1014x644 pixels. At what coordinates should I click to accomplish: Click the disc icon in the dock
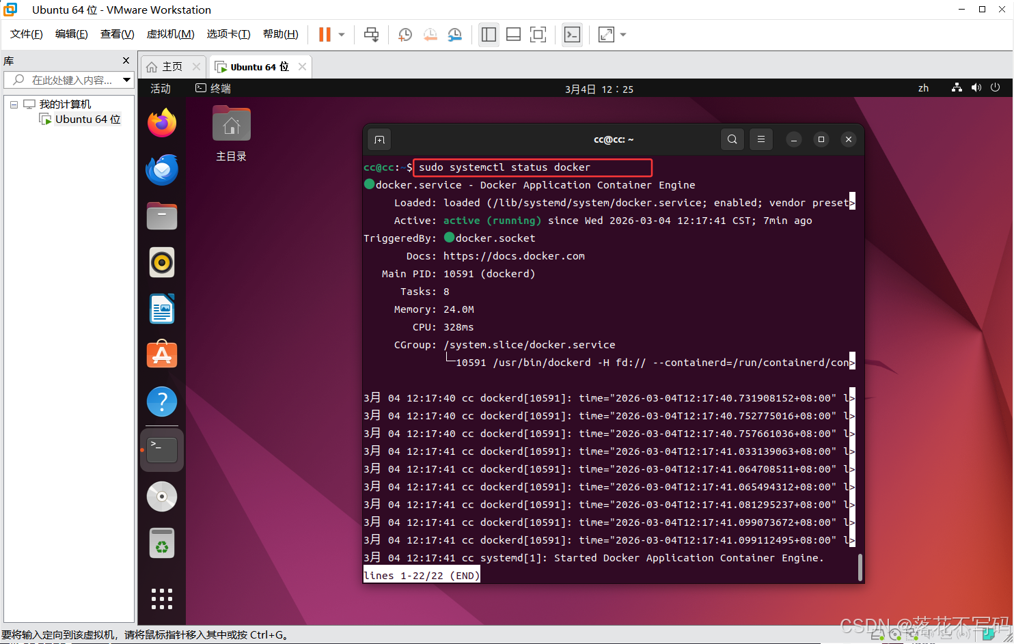pos(162,496)
